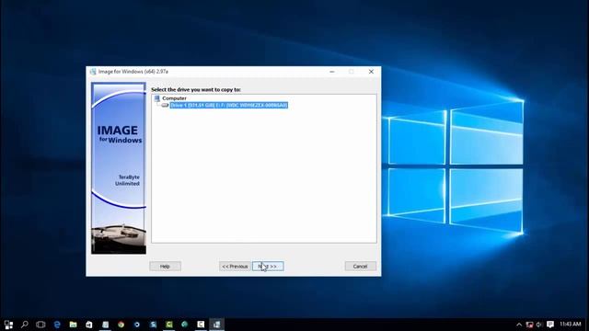Image resolution: width=589 pixels, height=331 pixels.
Task: Click teal round icon on taskbar
Action: tap(184, 325)
